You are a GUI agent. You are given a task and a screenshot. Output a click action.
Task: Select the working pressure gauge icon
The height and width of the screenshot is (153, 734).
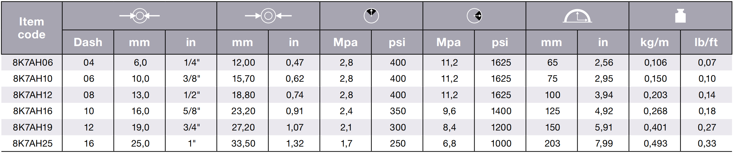371,16
